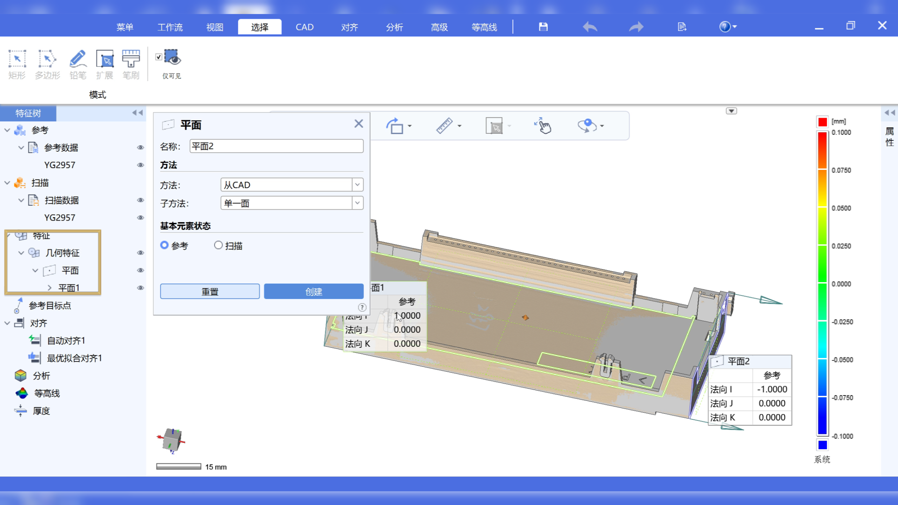This screenshot has height=505, width=898.
Task: Collapse the 参考 tree node
Action: tap(7, 130)
